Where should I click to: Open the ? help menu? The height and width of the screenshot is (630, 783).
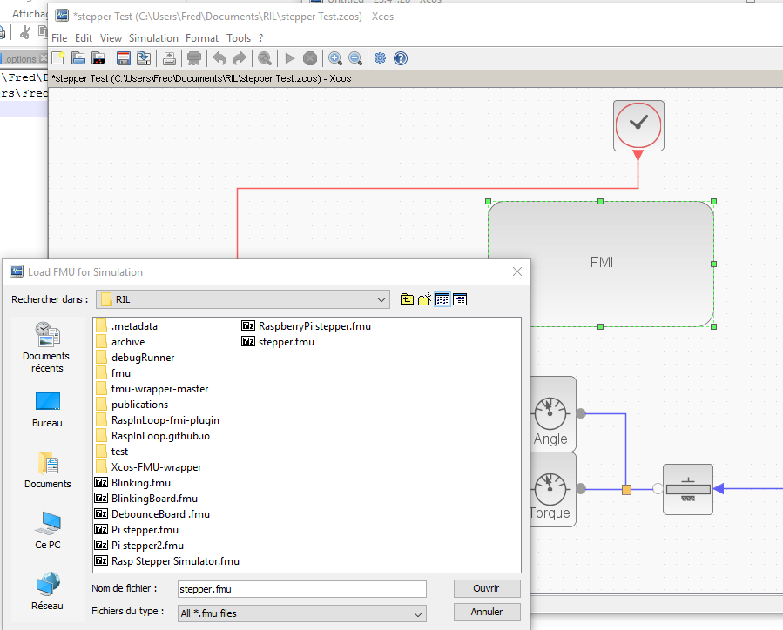coord(260,38)
